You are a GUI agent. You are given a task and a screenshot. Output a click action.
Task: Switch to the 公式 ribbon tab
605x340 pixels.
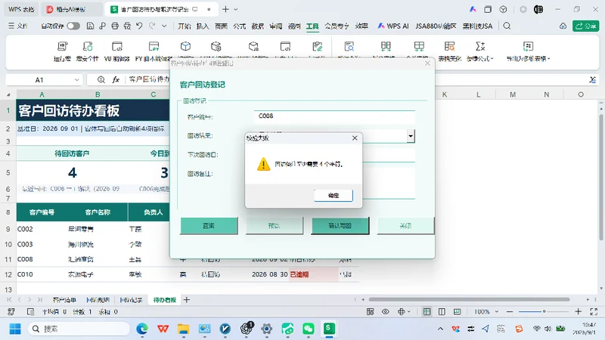click(x=239, y=26)
